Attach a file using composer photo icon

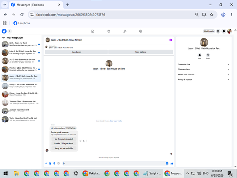point(50,163)
